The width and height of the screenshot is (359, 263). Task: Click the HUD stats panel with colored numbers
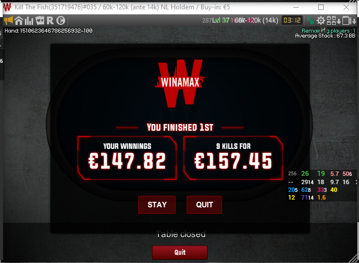[323, 186]
